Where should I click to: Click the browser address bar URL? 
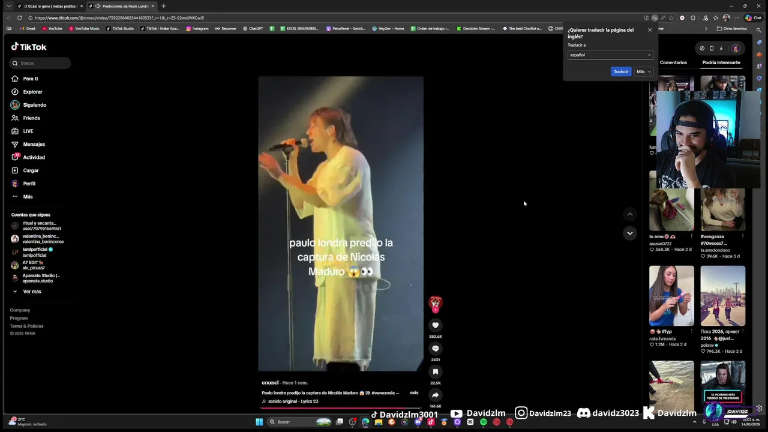tap(119, 18)
